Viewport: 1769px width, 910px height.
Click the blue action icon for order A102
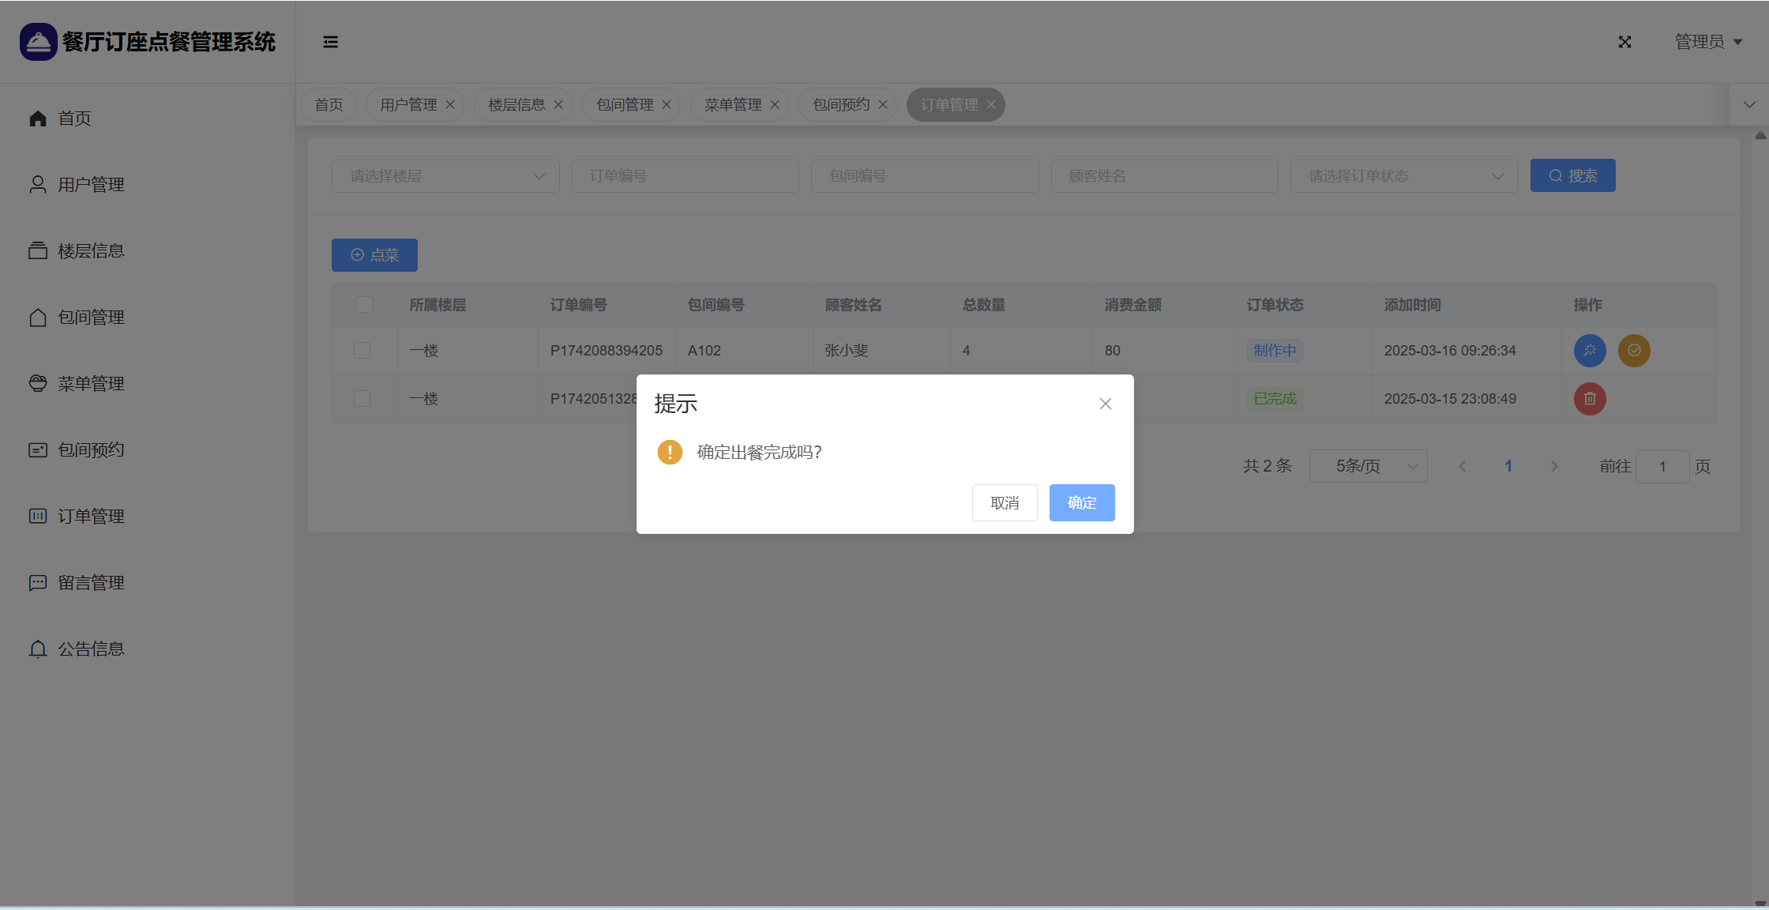(x=1590, y=351)
